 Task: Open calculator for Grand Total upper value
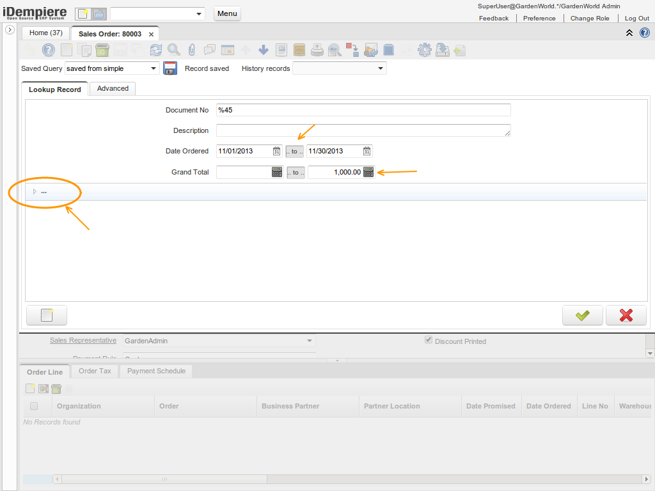tap(368, 172)
